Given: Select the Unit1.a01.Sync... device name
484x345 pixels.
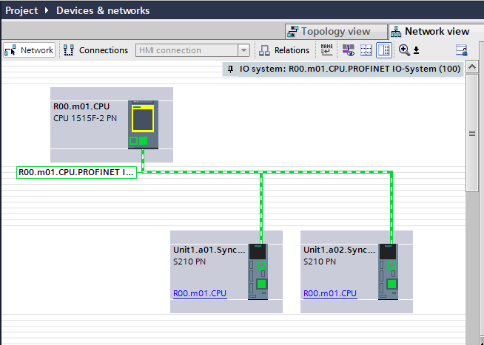Looking at the screenshot, I should coord(209,250).
